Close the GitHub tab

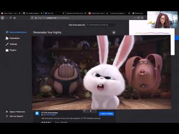point(41,13)
